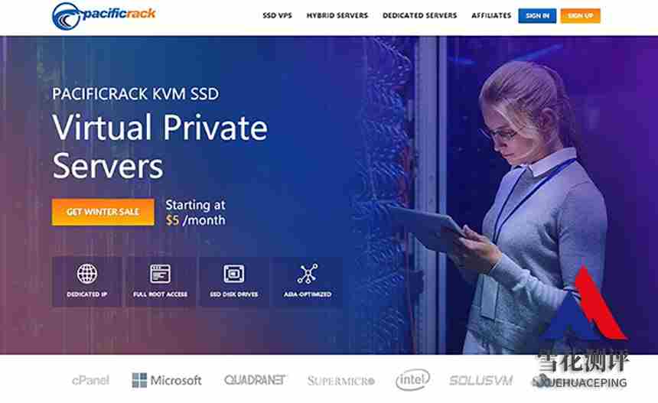Click the Supermicro partner logo
The width and height of the screenshot is (658, 403).
[x=340, y=381]
